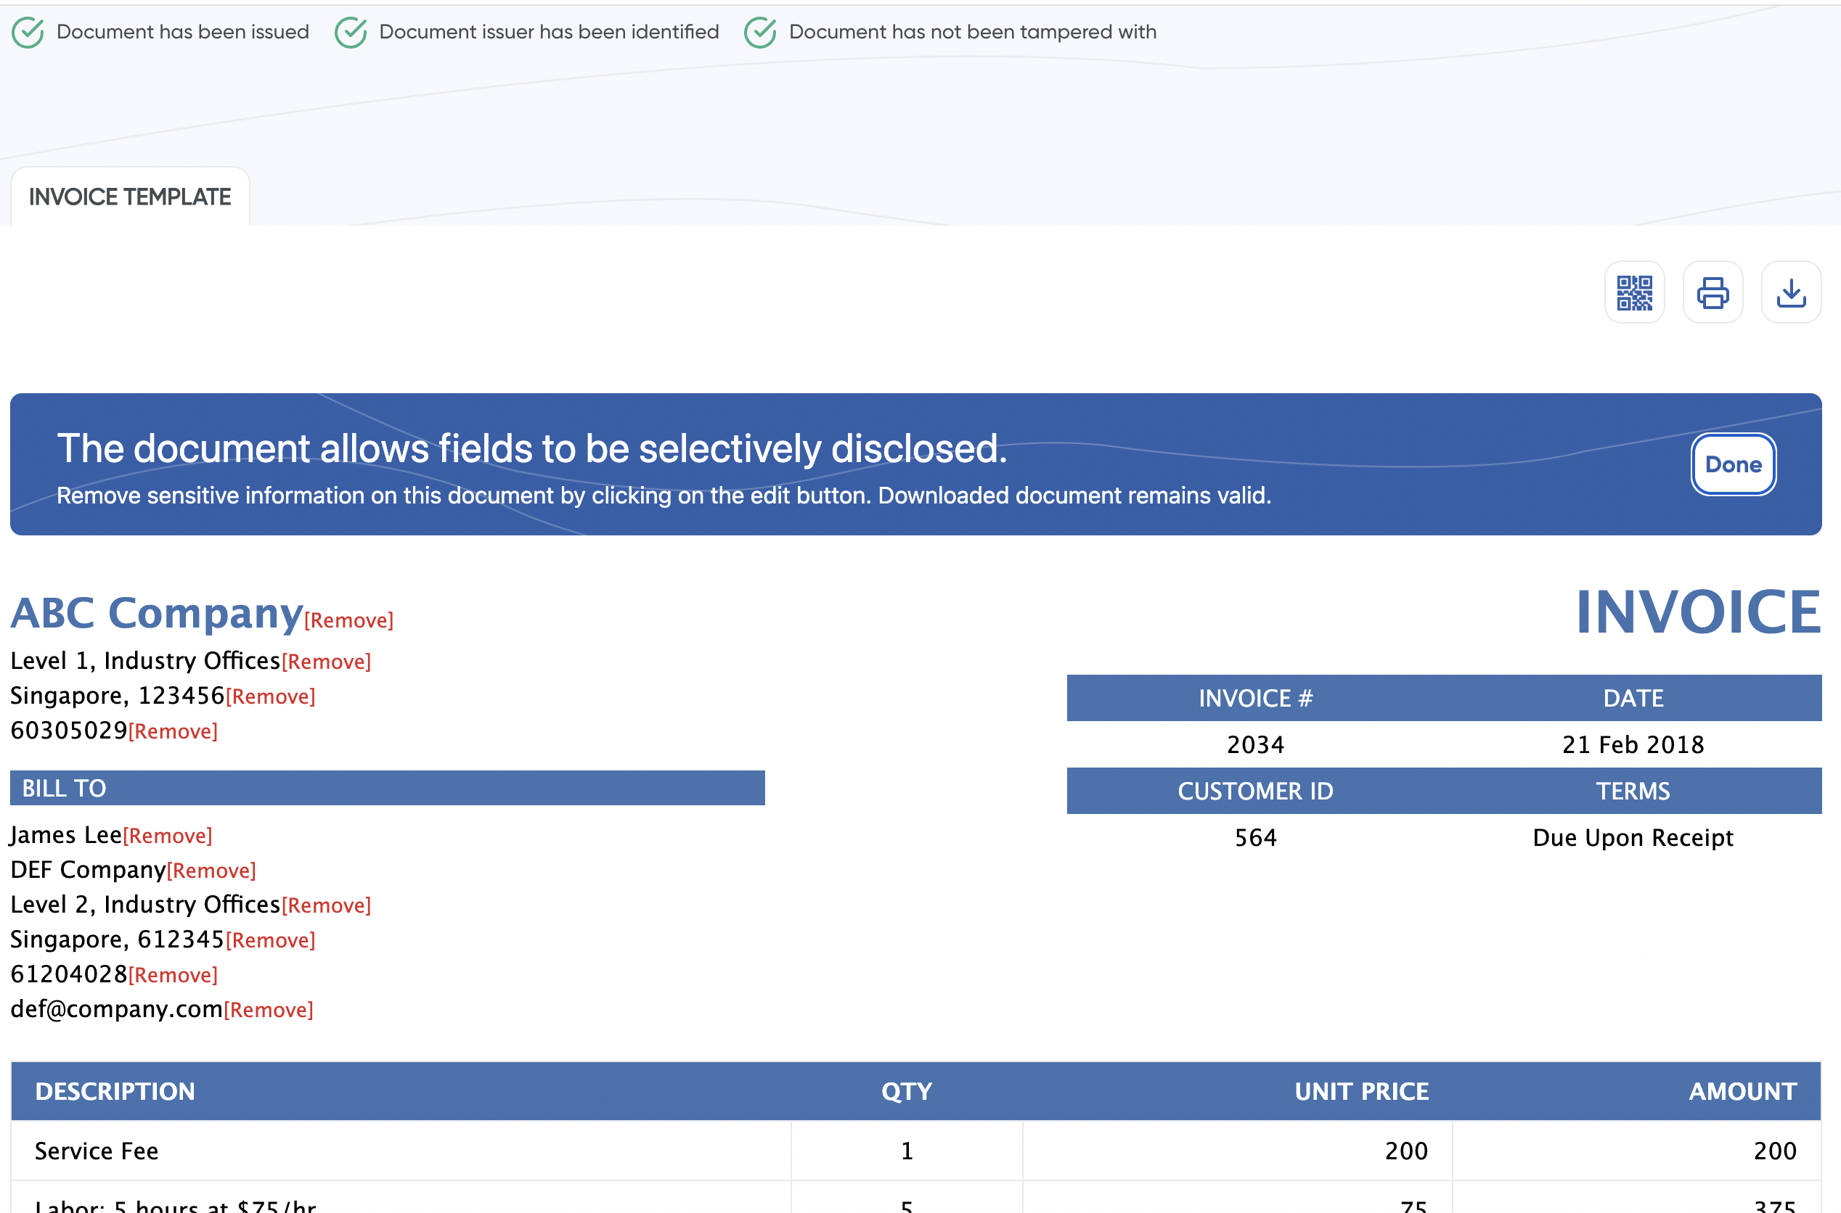Click customer ID value 564
Image resolution: width=1841 pixels, height=1213 pixels.
pos(1254,837)
